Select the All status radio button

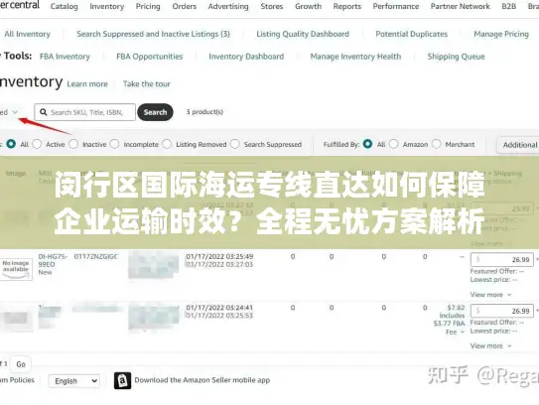(x=11, y=144)
